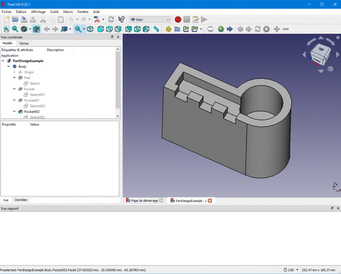Create a new document with New icon

click(x=7, y=20)
